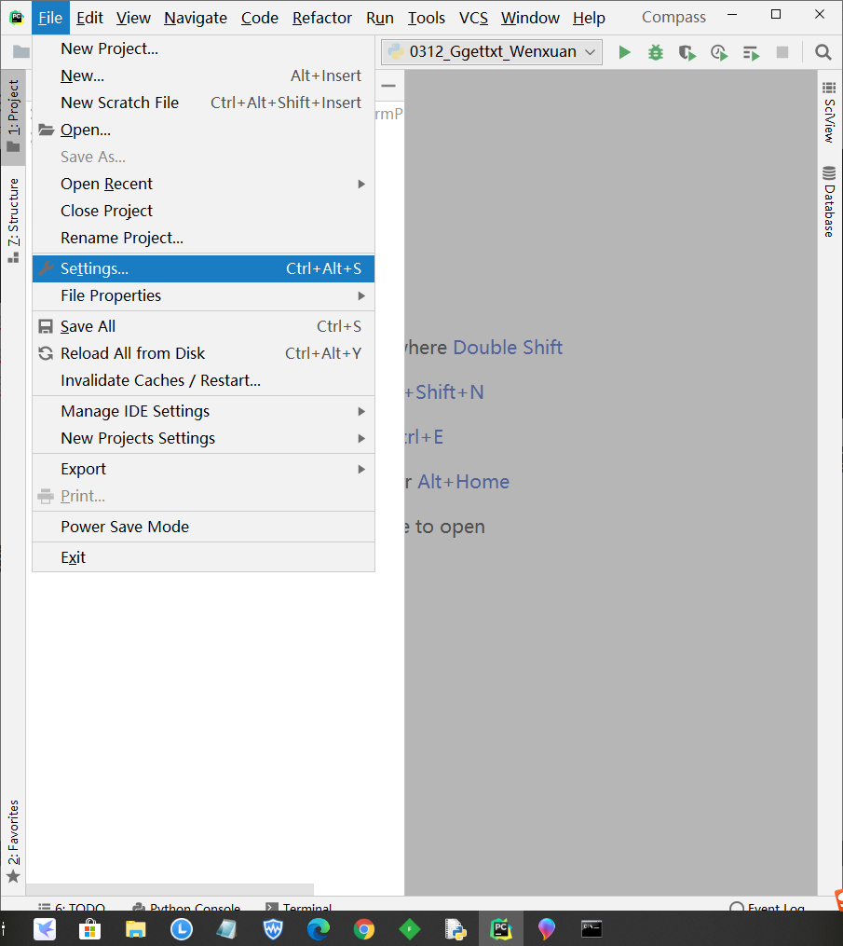Select New... menu entry
Screen dimensions: 843x946
[x=203, y=76]
